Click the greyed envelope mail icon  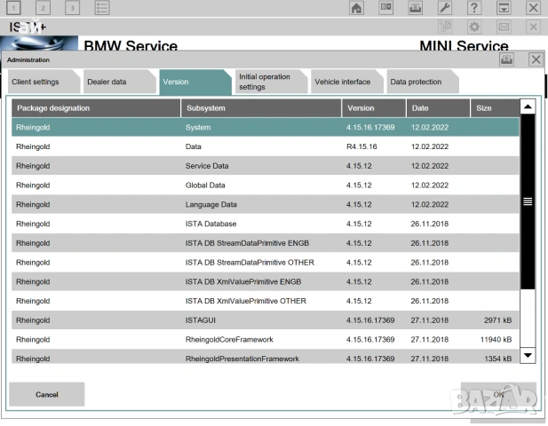click(x=504, y=27)
